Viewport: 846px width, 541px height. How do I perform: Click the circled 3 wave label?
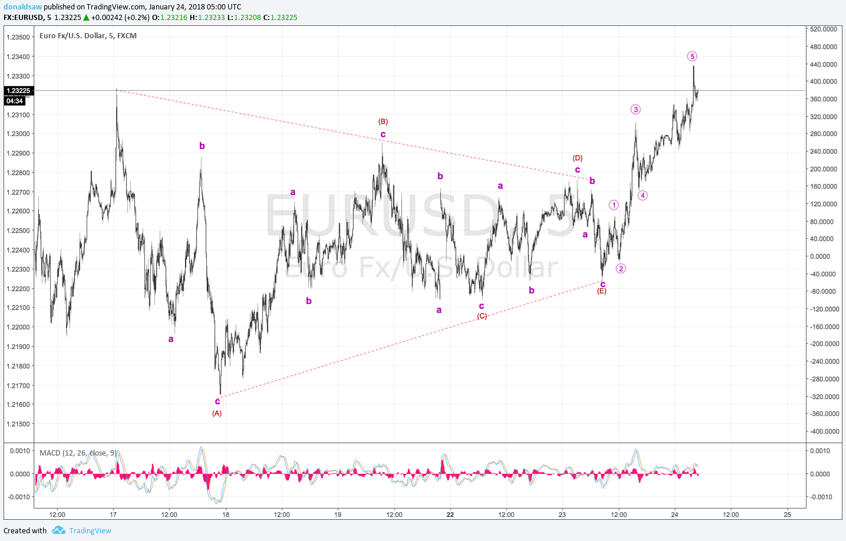click(635, 110)
